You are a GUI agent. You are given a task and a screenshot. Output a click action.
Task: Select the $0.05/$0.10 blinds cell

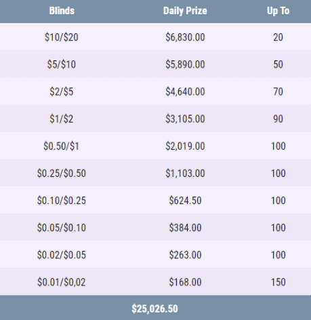coord(62,228)
